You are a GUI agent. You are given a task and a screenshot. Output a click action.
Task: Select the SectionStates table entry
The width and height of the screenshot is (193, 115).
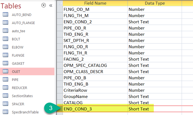point(27,96)
